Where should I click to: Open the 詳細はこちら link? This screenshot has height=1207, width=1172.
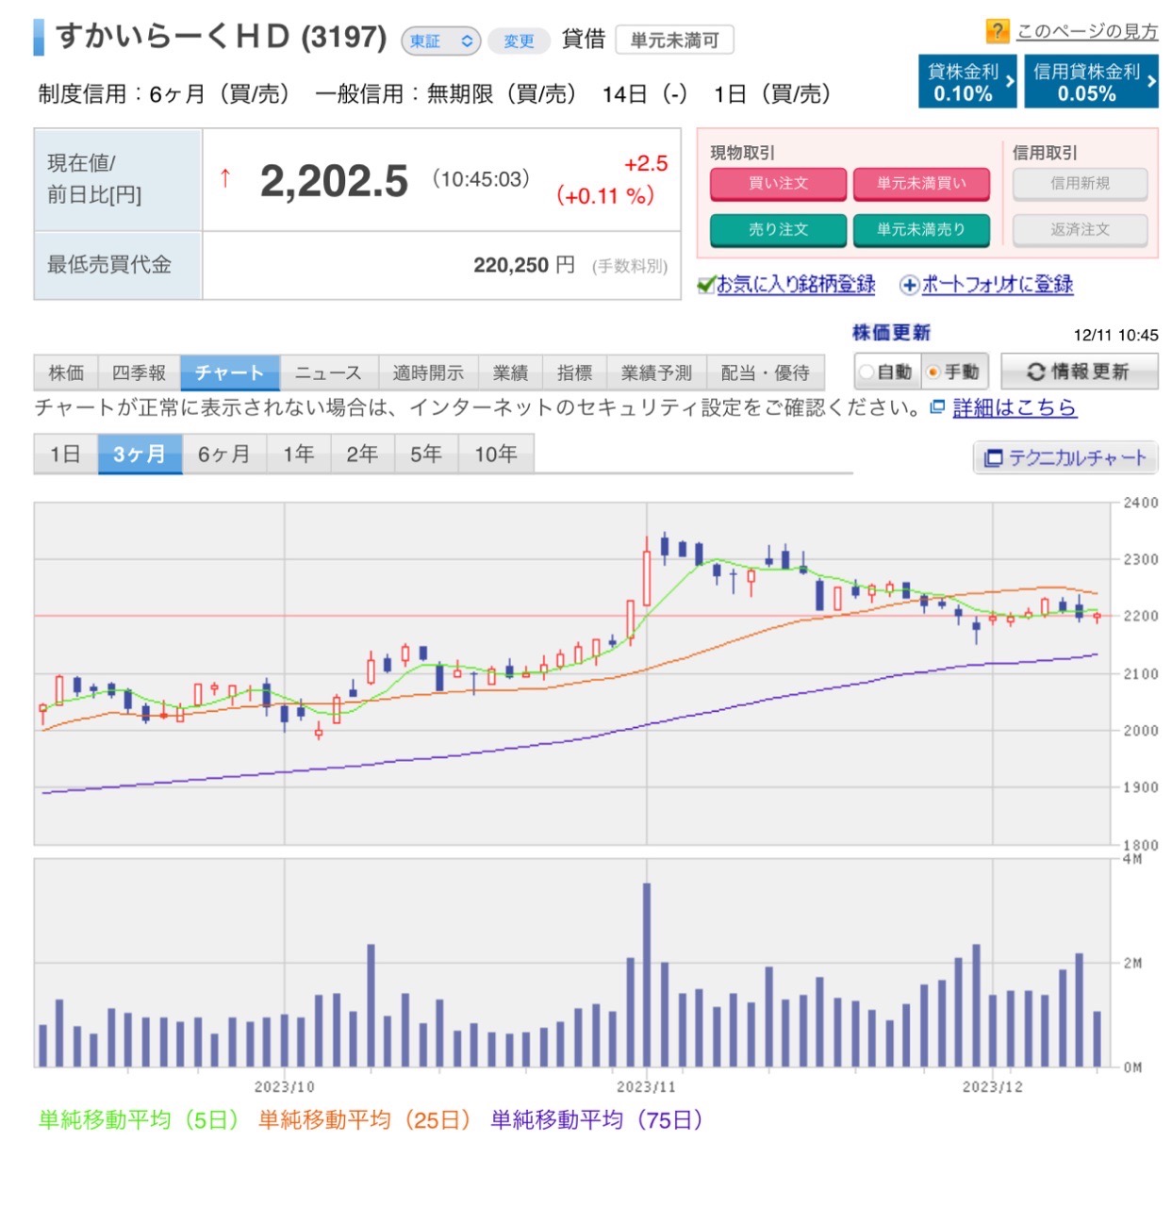(1015, 407)
